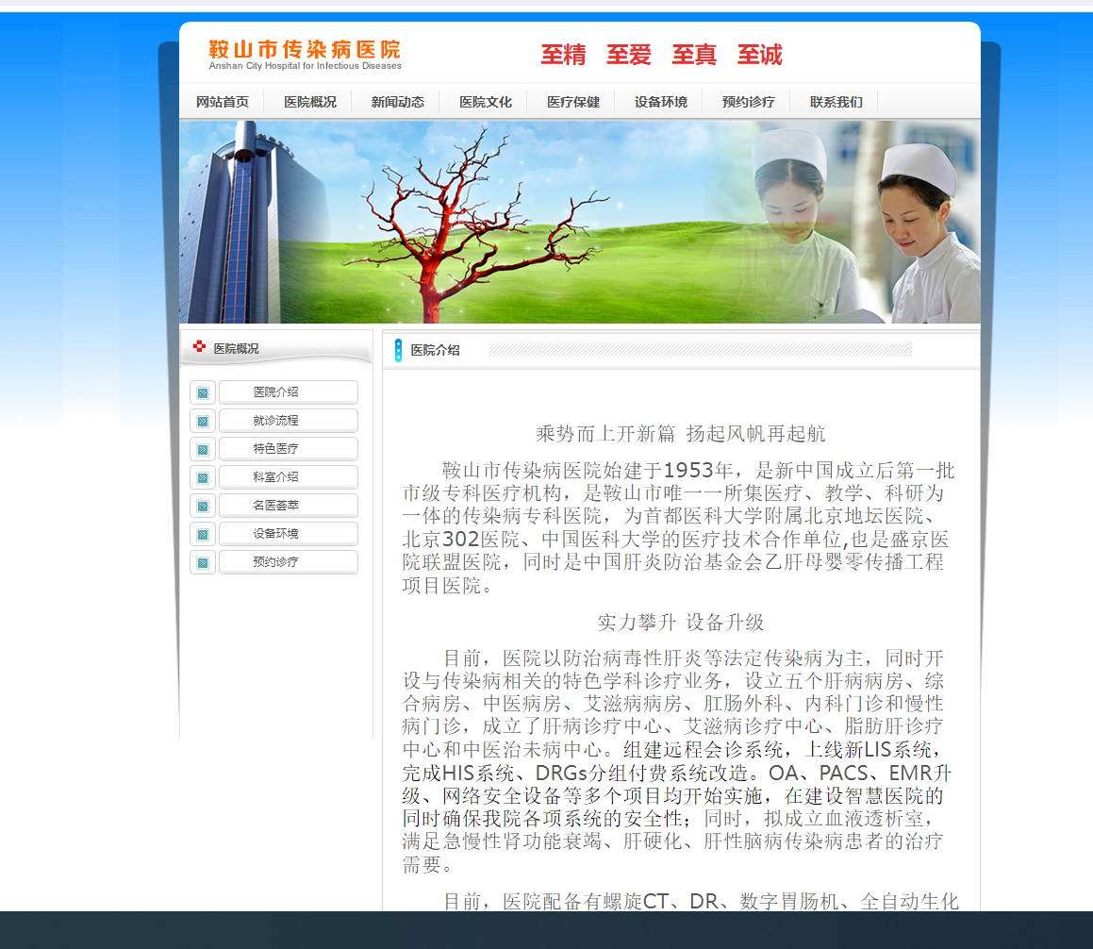The width and height of the screenshot is (1093, 949).
Task: Open the 就诊流程 sidebar button
Action: [289, 421]
